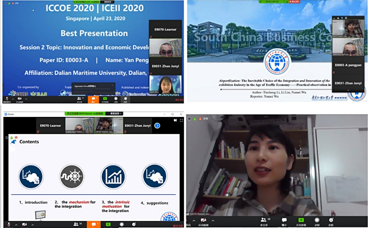Click blue next arrow beside E0031-Zhao Junyi
The height and width of the screenshot is (228, 368).
coord(157,126)
